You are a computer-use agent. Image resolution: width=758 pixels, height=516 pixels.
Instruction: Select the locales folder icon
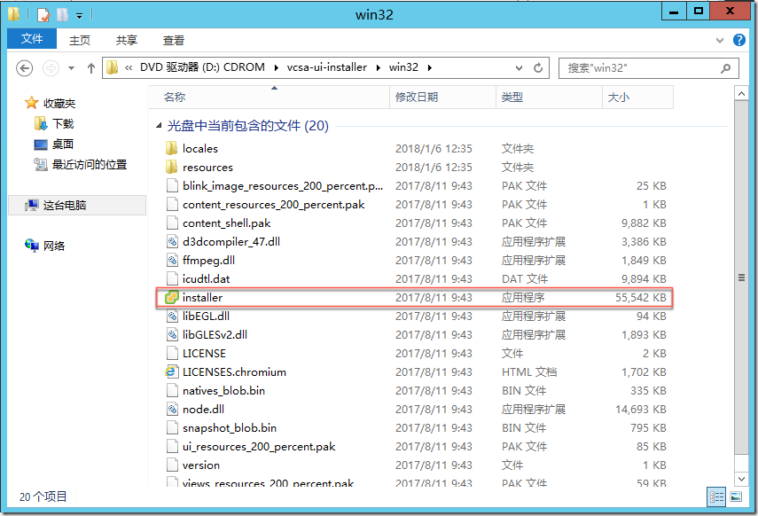pos(172,148)
